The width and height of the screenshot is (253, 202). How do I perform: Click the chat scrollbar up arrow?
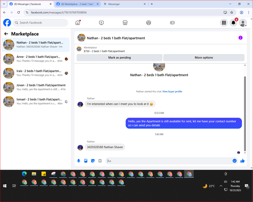245,65
